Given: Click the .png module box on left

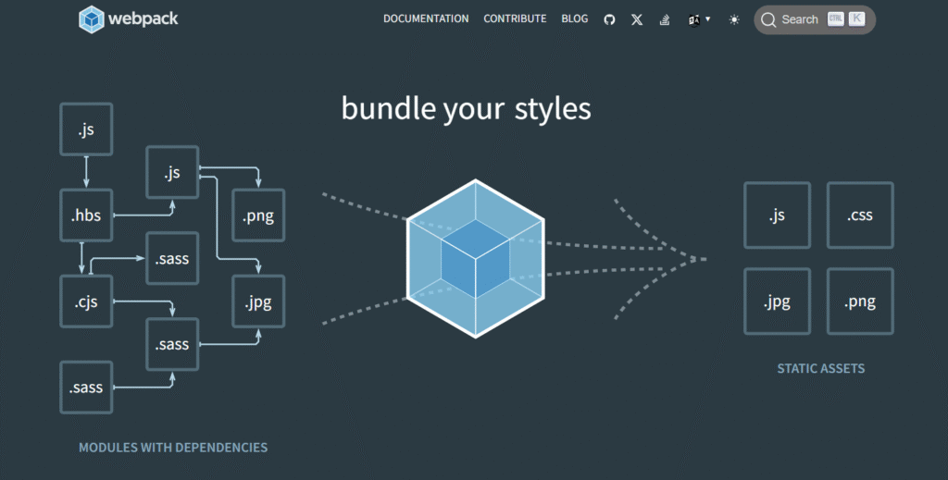Looking at the screenshot, I should (x=258, y=217).
